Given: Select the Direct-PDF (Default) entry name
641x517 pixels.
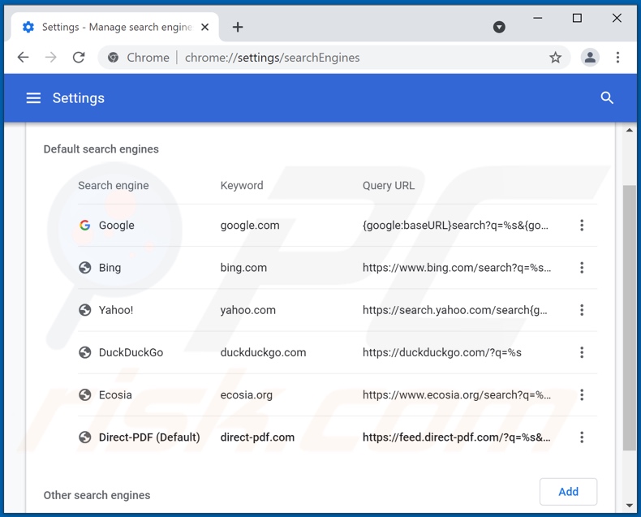Looking at the screenshot, I should [x=149, y=437].
